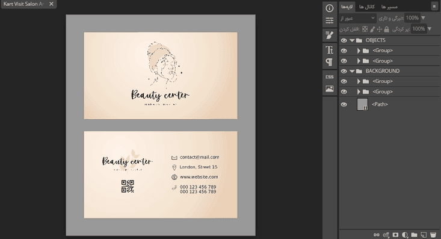
Task: Collapse the OBJECTS folder triangle
Action: [x=352, y=40]
